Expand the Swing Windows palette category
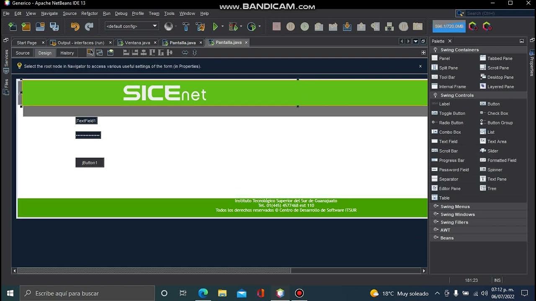This screenshot has height=301, width=536. coord(436,214)
